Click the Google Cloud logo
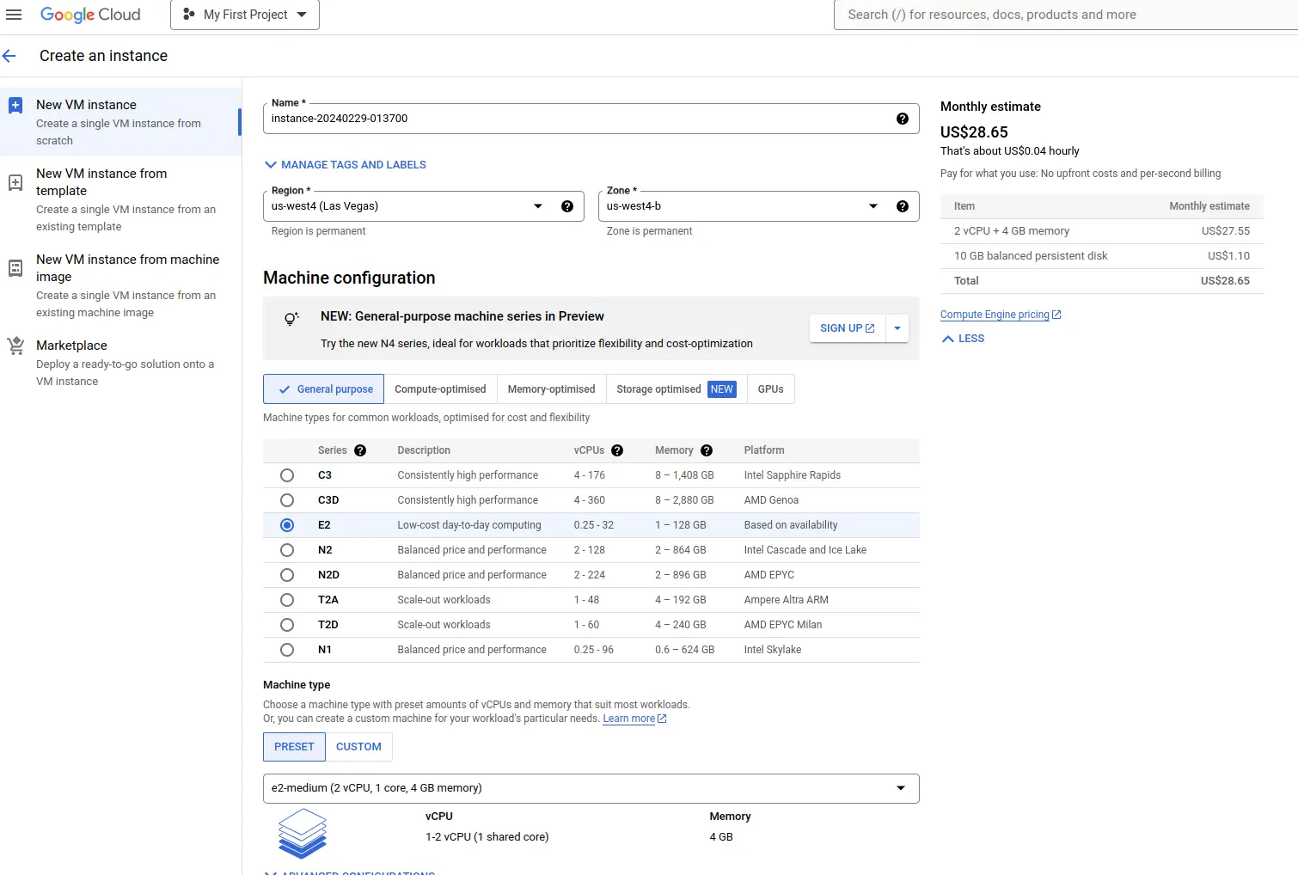Image resolution: width=1298 pixels, height=875 pixels. tap(90, 15)
